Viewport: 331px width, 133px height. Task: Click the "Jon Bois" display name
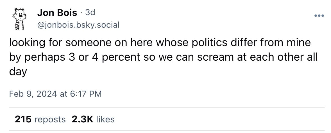(x=57, y=13)
